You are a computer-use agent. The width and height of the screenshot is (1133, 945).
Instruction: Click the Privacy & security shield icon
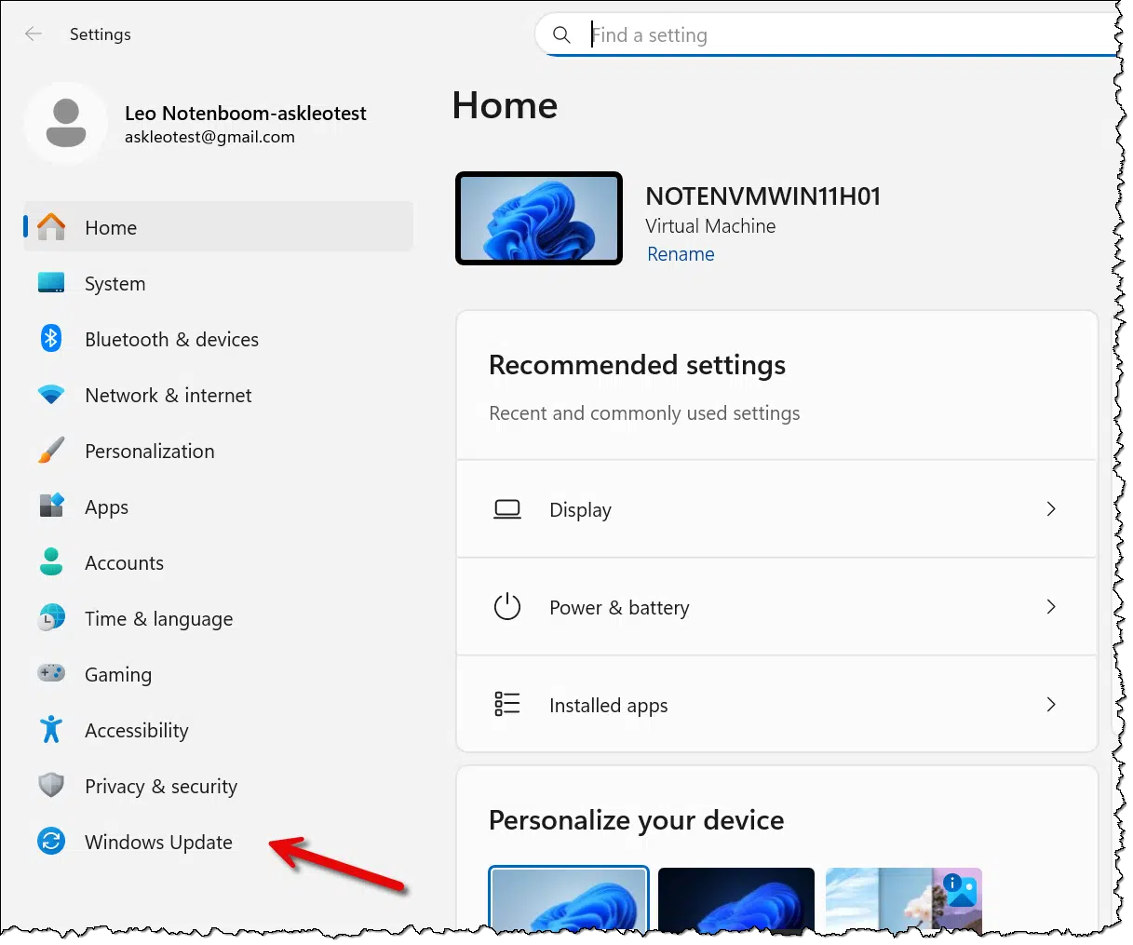51,786
